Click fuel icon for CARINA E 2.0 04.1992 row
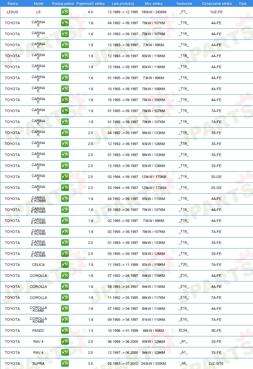 [x=65, y=133]
